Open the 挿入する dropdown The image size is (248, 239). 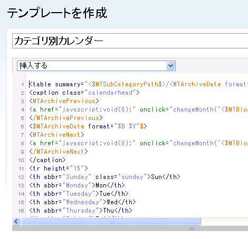tap(96, 66)
